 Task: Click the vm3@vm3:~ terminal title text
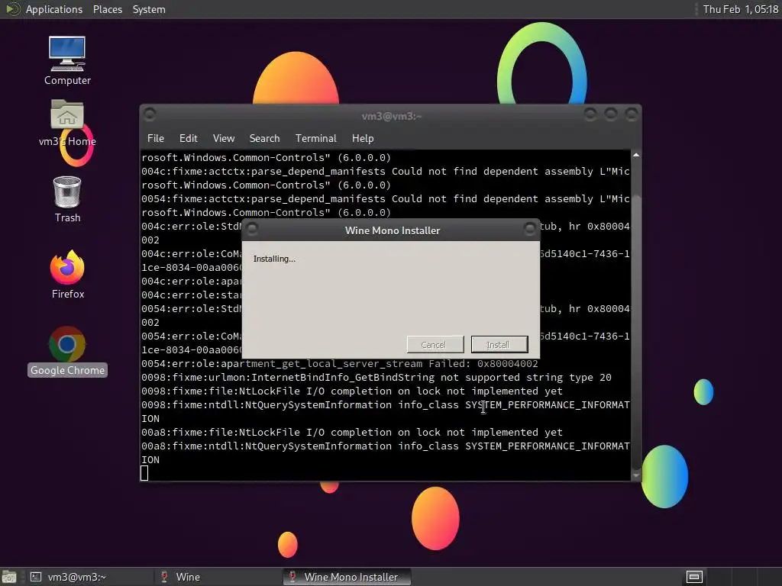[392, 116]
